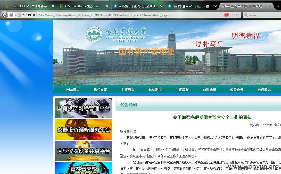Close the 4.22, FreeBuf小酒馆 tab
The height and width of the screenshot is (174, 281).
(x=107, y=6)
